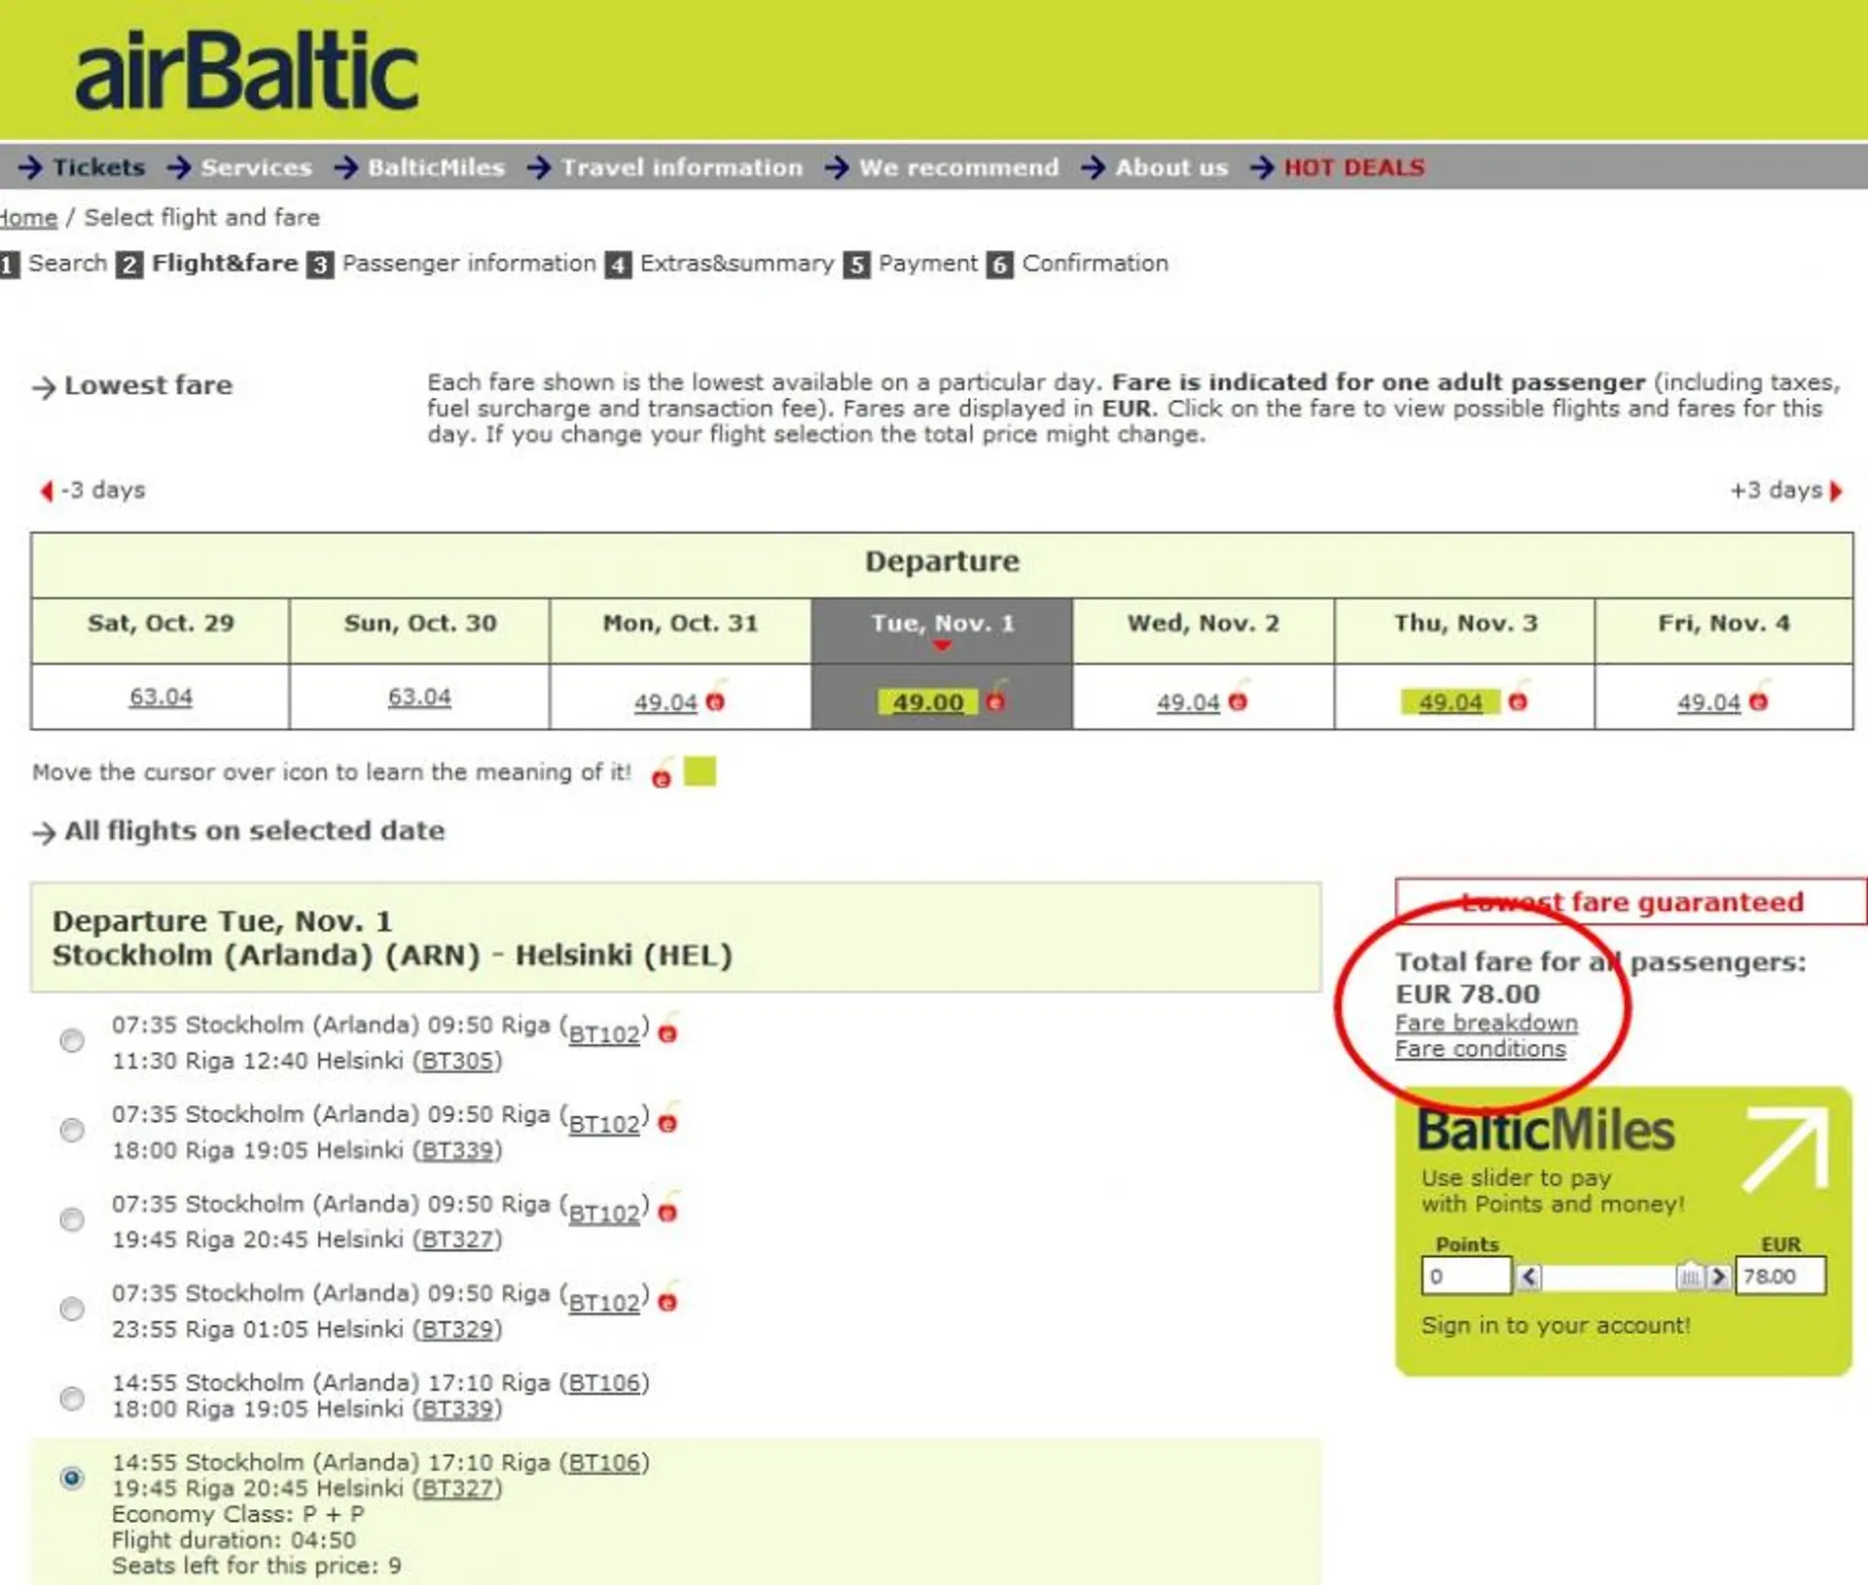Click the Points and money slider handle
The image size is (1868, 1585).
tap(1690, 1278)
